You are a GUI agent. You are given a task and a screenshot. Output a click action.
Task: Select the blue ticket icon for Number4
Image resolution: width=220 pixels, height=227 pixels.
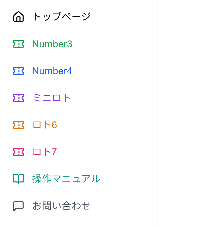(x=18, y=71)
